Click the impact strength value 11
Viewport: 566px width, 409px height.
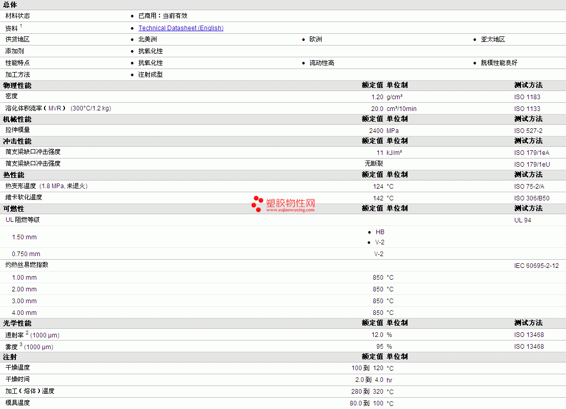[x=380, y=153]
